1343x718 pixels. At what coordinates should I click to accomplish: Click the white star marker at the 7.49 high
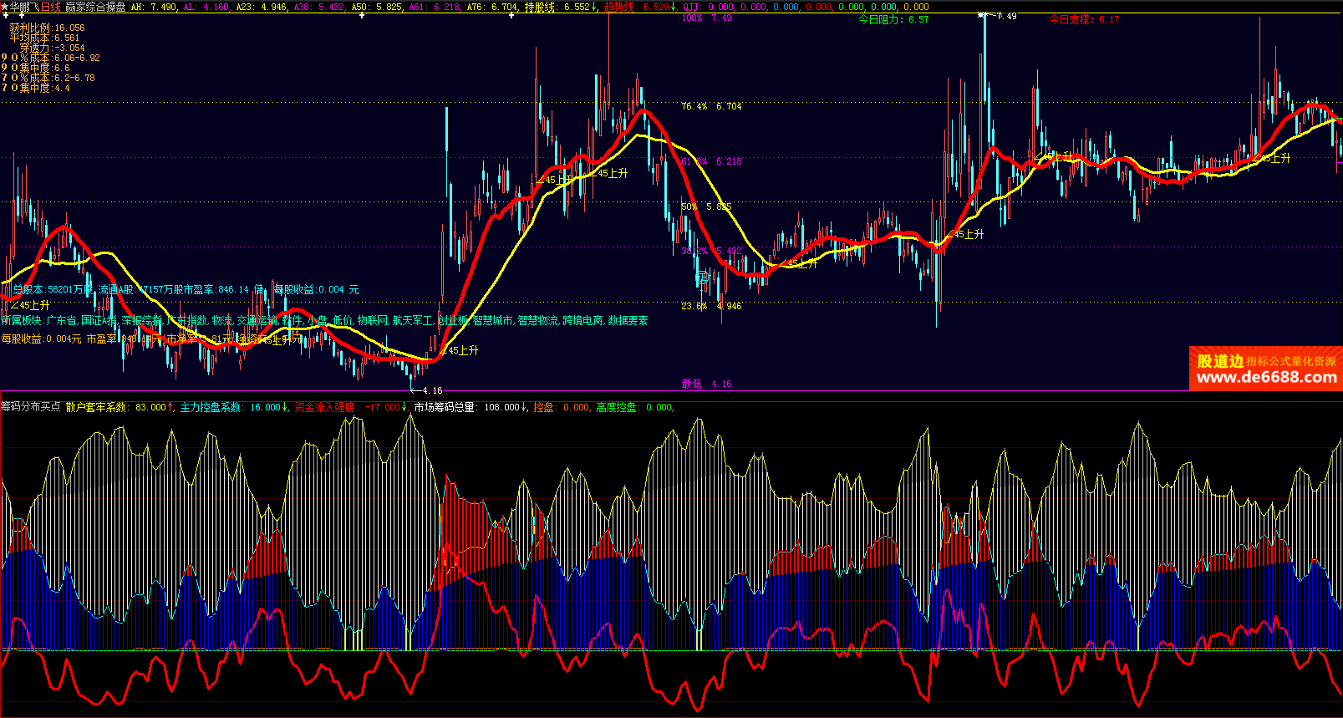pyautogui.click(x=983, y=15)
